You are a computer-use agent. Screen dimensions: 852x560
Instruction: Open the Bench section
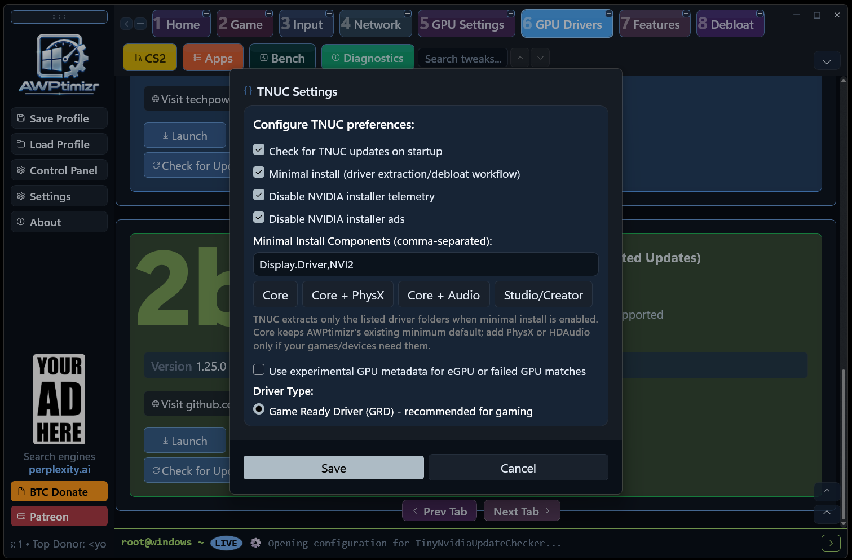coord(282,58)
